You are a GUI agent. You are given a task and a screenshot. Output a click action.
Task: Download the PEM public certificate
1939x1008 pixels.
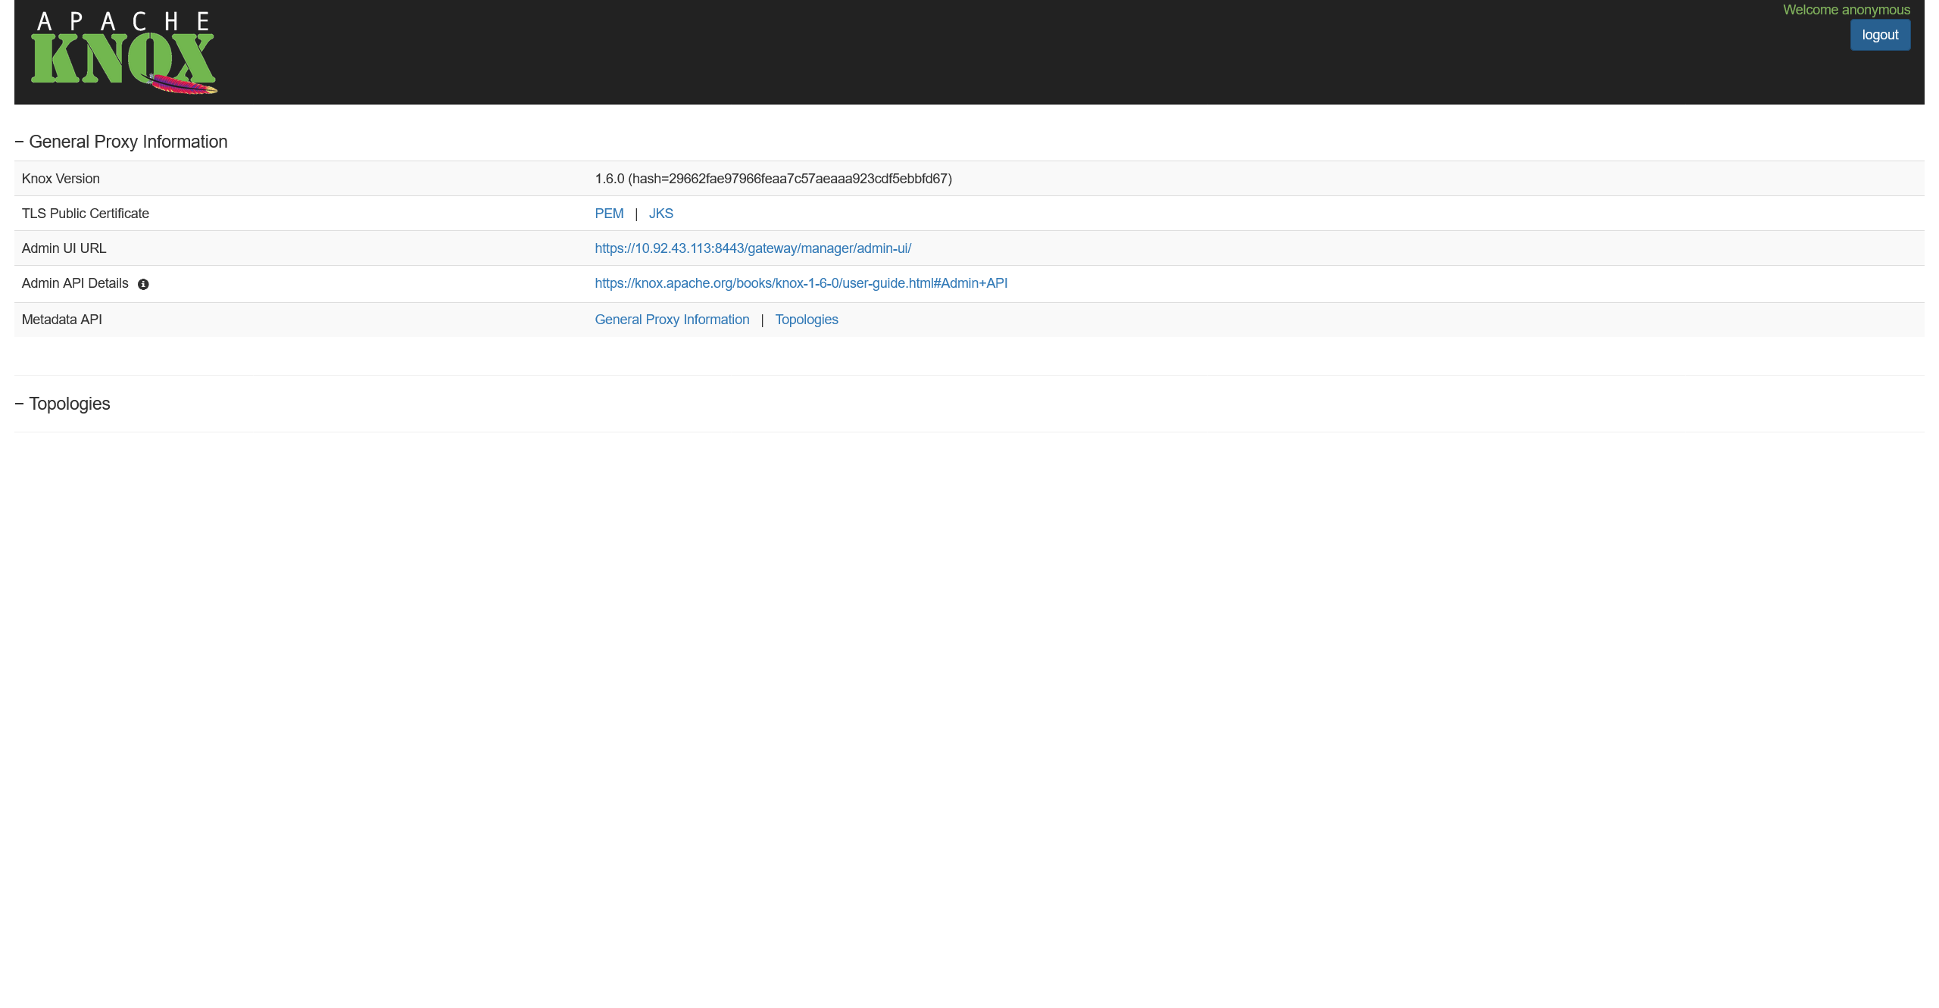[x=609, y=214]
